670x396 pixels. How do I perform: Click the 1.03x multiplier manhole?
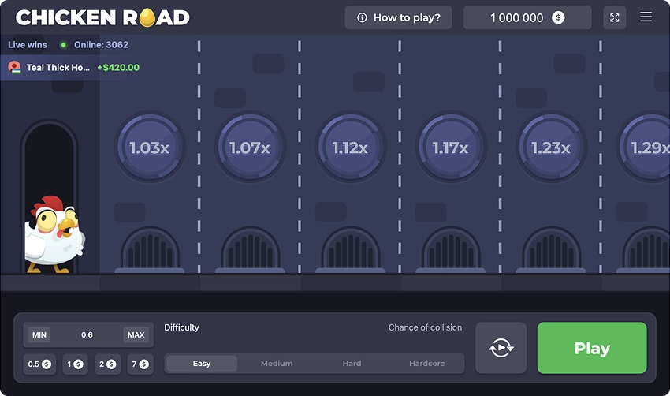click(x=150, y=148)
